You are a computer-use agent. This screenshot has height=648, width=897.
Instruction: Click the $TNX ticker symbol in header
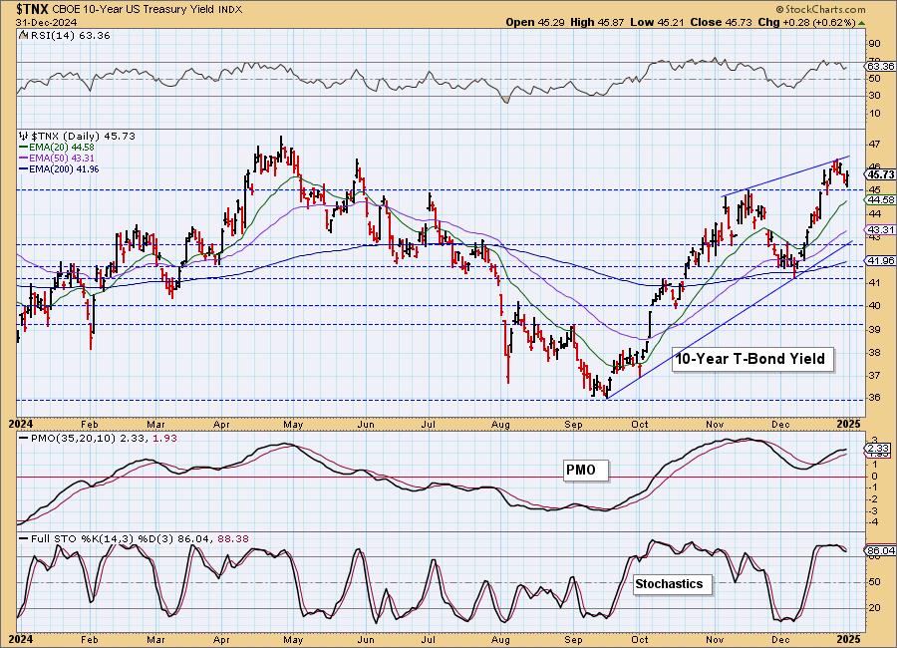33,9
